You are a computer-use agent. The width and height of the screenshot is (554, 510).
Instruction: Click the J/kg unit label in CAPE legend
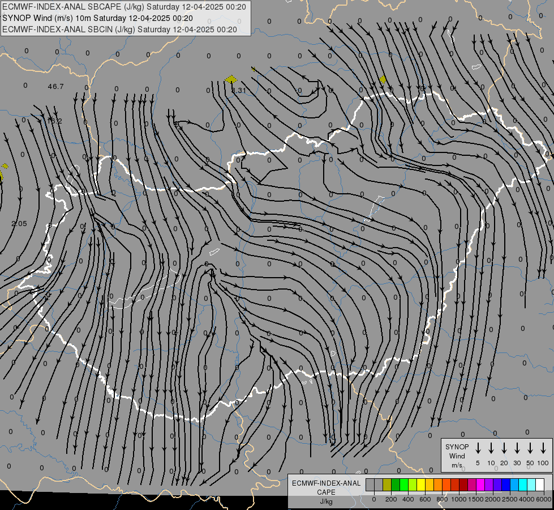coord(326,501)
